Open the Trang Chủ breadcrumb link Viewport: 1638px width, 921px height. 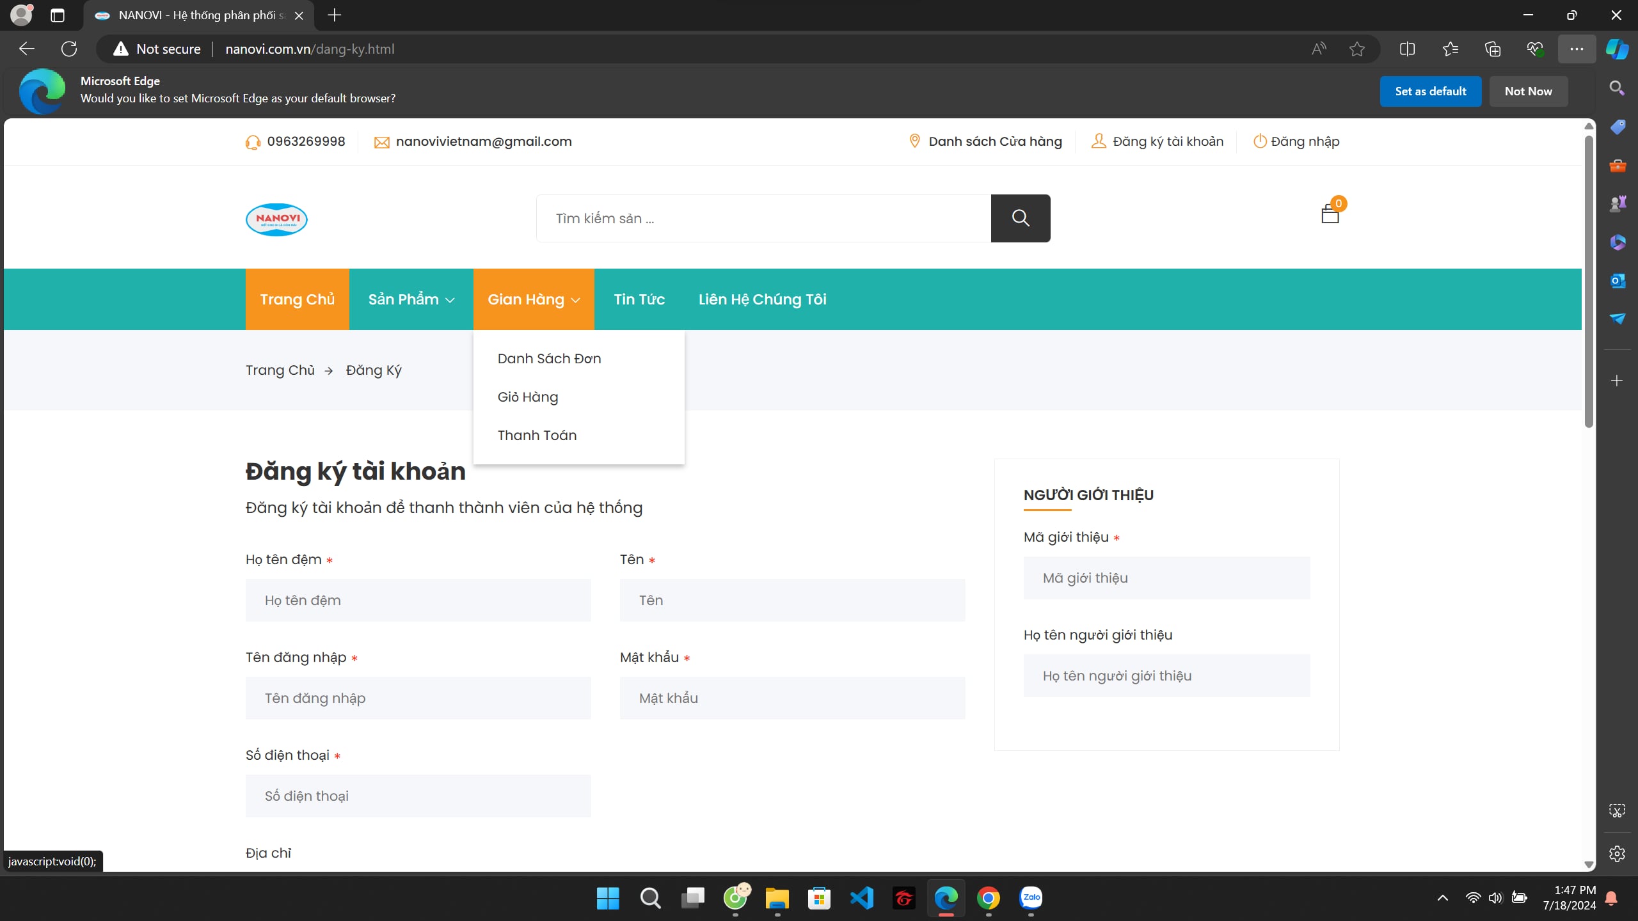coord(279,370)
